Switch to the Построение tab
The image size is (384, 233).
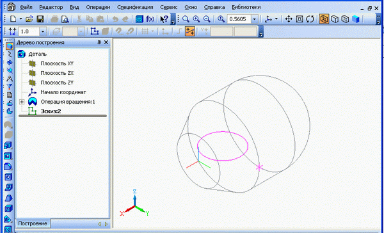point(33,223)
